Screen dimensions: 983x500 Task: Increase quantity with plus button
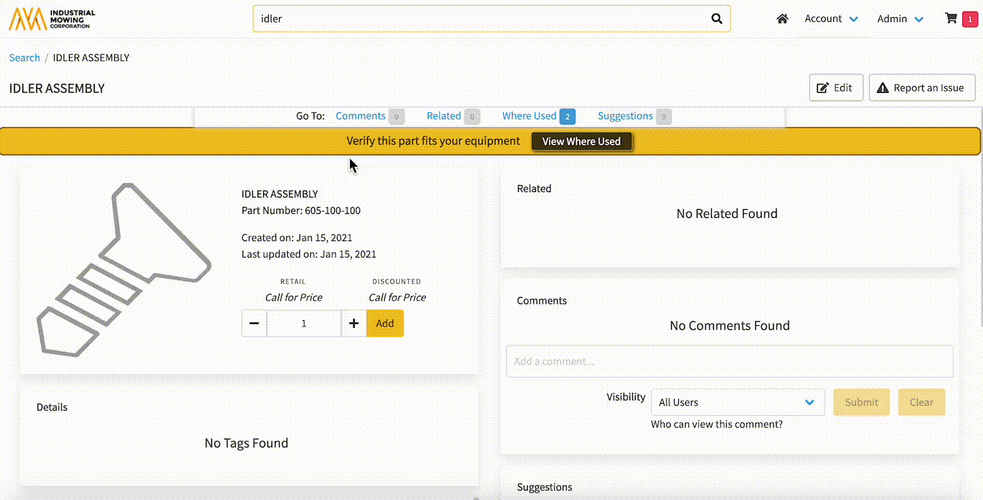tap(353, 324)
